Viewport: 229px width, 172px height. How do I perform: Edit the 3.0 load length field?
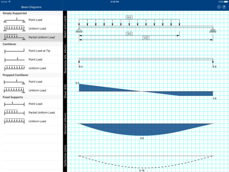(129, 34)
